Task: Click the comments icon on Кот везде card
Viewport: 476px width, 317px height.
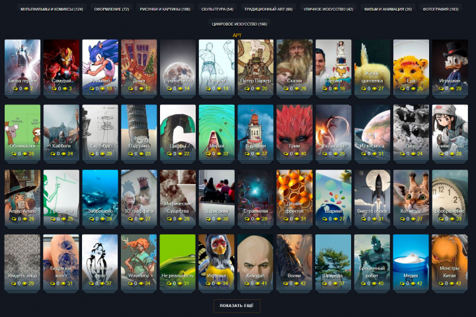Action: pyautogui.click(x=403, y=219)
